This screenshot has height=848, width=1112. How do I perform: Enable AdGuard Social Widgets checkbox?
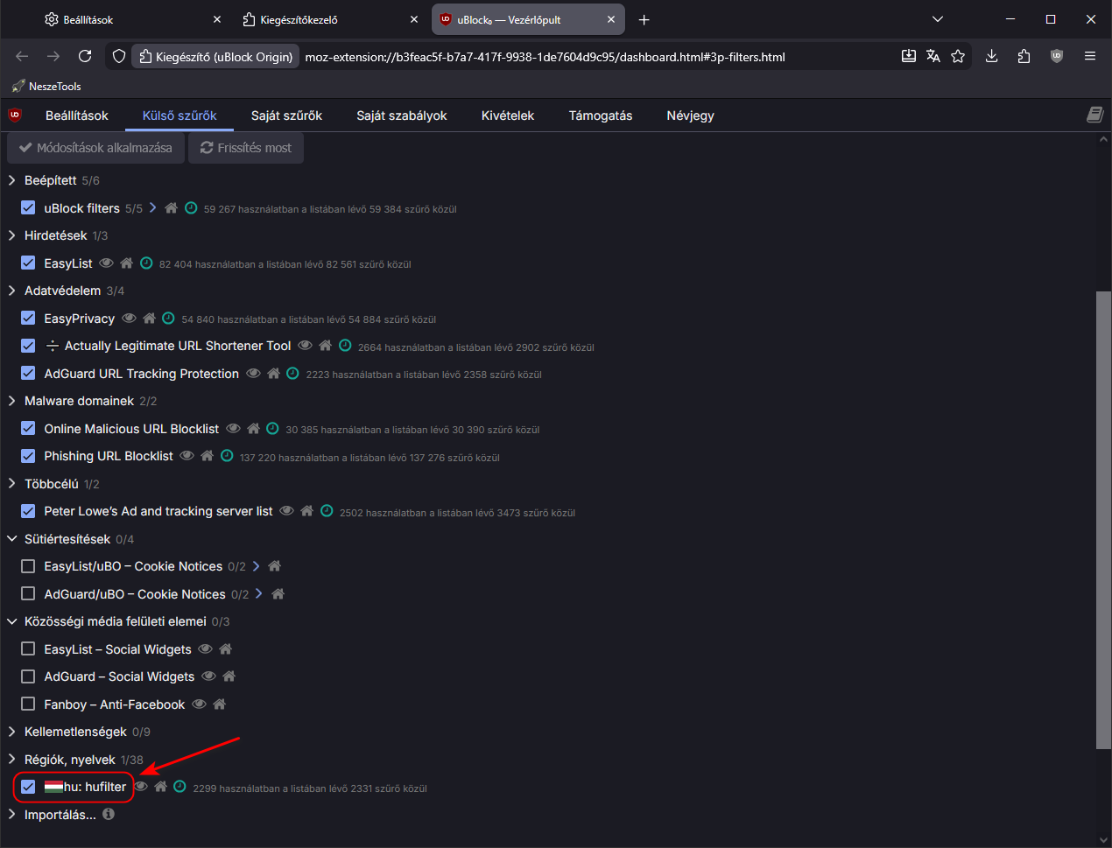pyautogui.click(x=28, y=676)
